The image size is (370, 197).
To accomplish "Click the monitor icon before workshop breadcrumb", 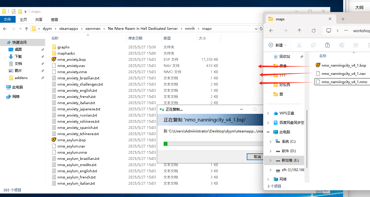I will (x=329, y=31).
